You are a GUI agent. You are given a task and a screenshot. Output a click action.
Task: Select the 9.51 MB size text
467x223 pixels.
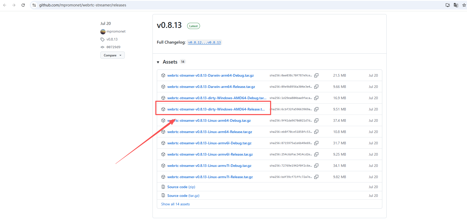point(340,109)
